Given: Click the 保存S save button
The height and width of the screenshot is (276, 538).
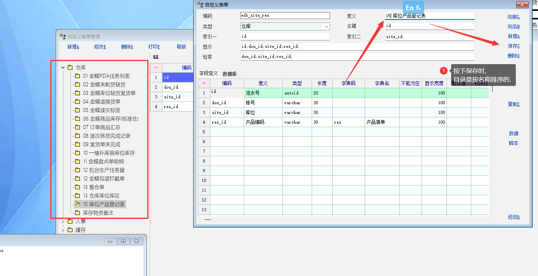Looking at the screenshot, I should (513, 46).
